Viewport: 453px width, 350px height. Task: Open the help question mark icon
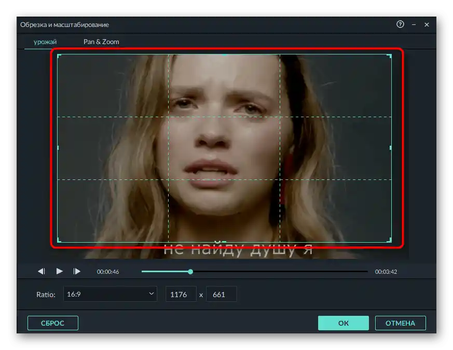pyautogui.click(x=400, y=24)
